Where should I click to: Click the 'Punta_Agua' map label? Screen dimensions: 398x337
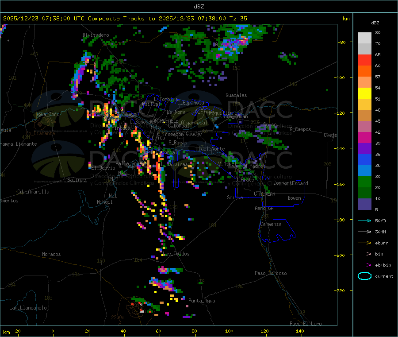[202, 301]
